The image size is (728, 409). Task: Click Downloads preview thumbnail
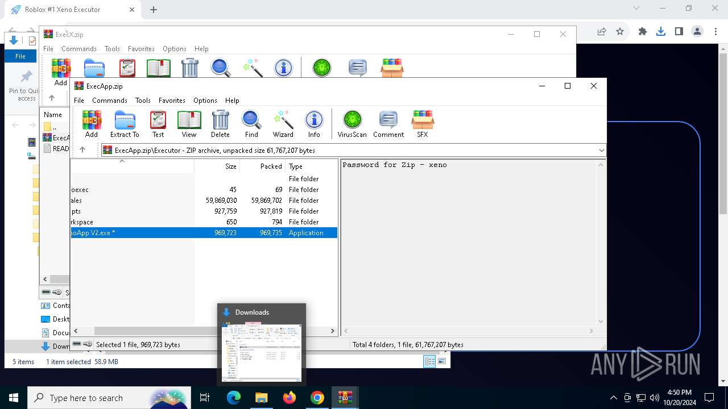click(262, 352)
